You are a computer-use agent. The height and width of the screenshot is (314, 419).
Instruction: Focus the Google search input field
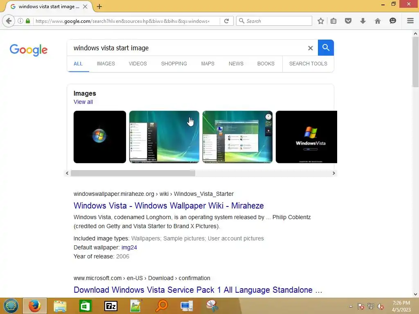187,48
